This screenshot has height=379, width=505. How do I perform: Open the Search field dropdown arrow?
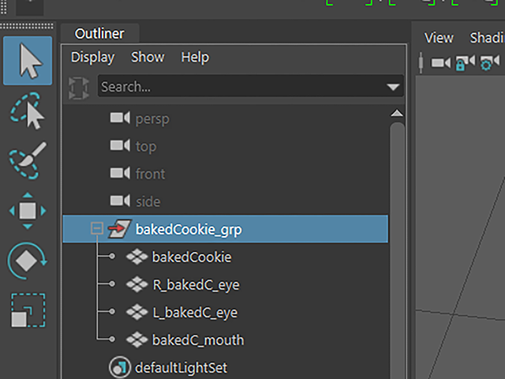393,87
